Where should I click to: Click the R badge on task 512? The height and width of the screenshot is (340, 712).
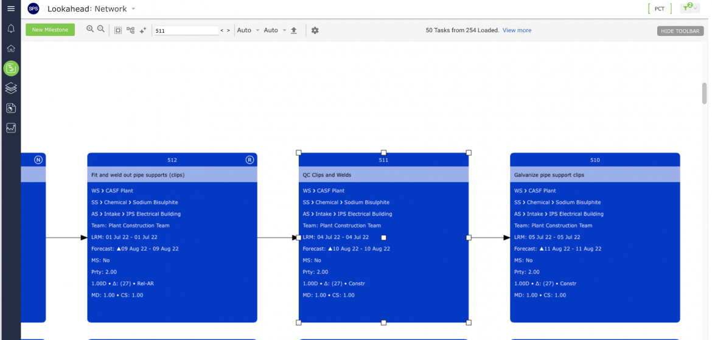coord(250,160)
